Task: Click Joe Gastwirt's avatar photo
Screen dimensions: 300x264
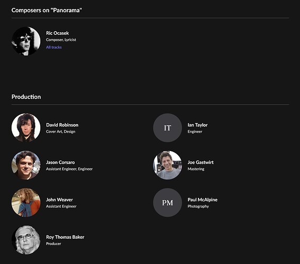Action: pos(167,165)
